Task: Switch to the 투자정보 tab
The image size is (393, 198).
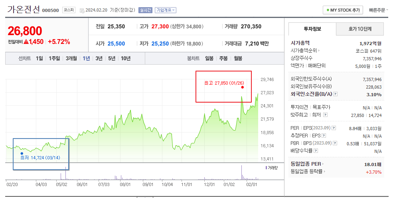Action: click(x=312, y=29)
